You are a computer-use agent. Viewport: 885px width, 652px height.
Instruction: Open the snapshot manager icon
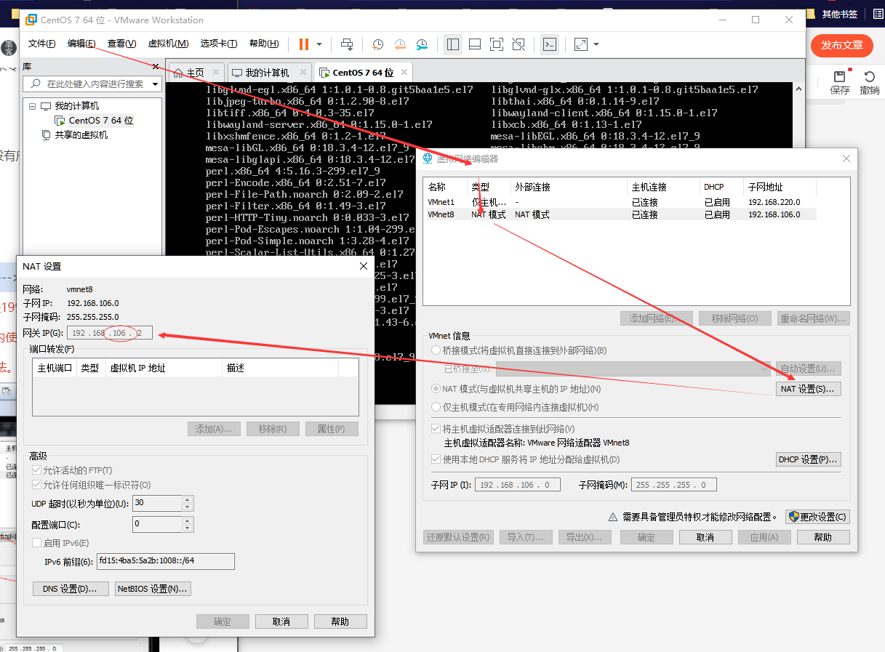423,44
